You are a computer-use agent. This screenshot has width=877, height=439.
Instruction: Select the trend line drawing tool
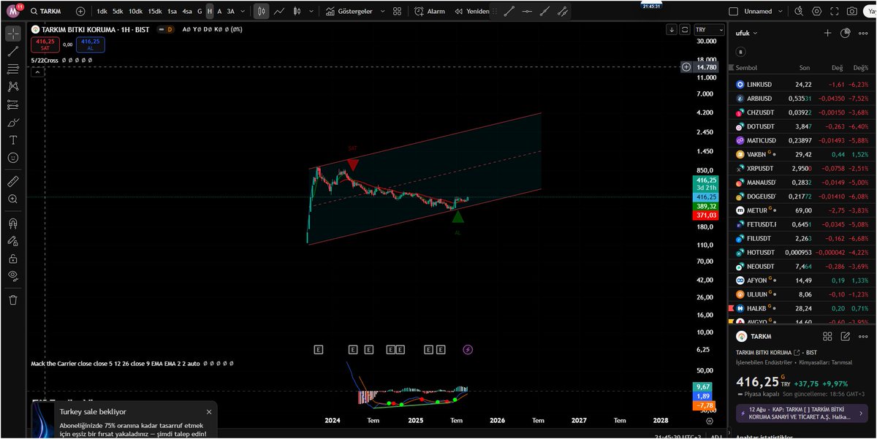tap(13, 51)
